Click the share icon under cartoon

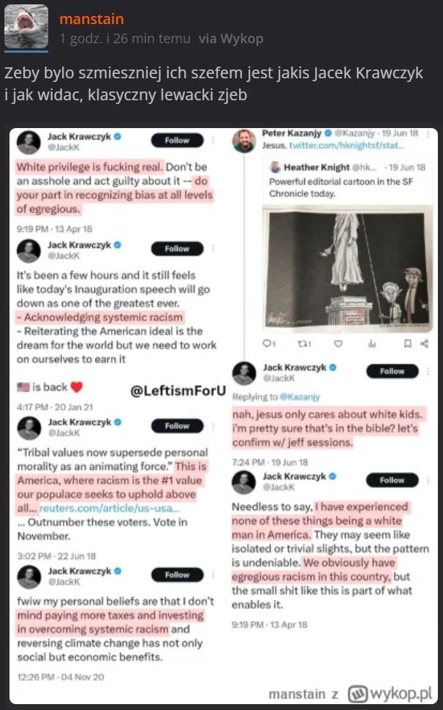pyautogui.click(x=424, y=344)
